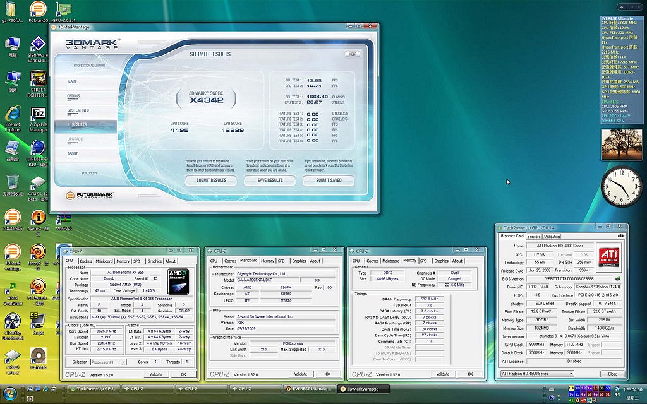Click the Futuremark Corporation logo
The image size is (647, 404).
click(x=90, y=196)
